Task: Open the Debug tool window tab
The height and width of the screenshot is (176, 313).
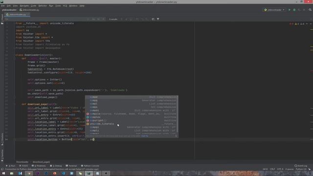Action: [x=56, y=166]
